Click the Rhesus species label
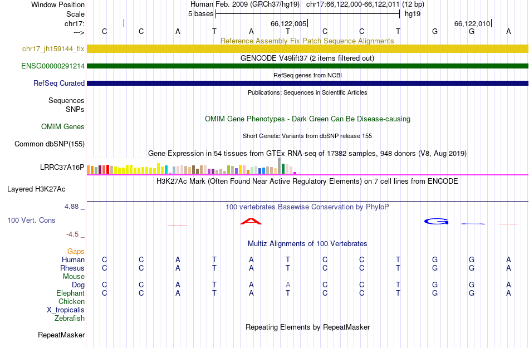The height and width of the screenshot is (348, 529). [x=72, y=268]
